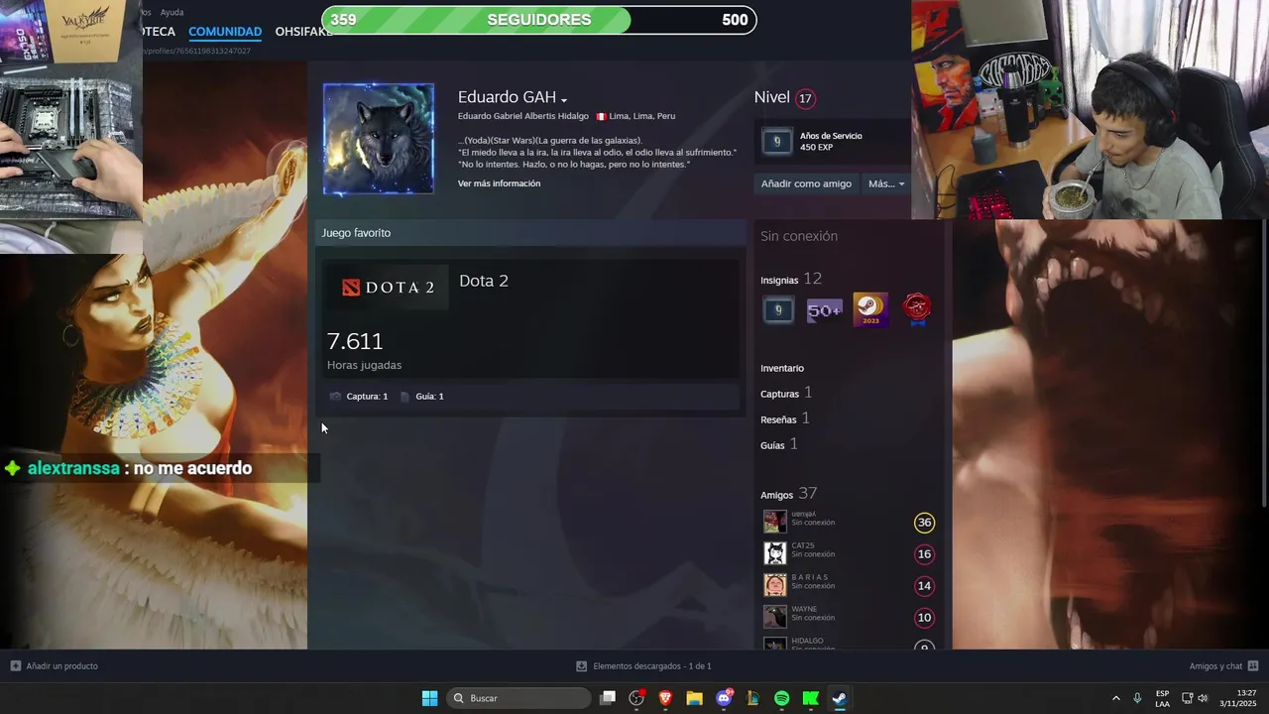1269x714 pixels.
Task: Click the SEGUIDORES progress bar
Action: click(x=539, y=20)
